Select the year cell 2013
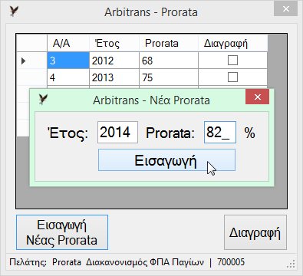 coord(114,77)
